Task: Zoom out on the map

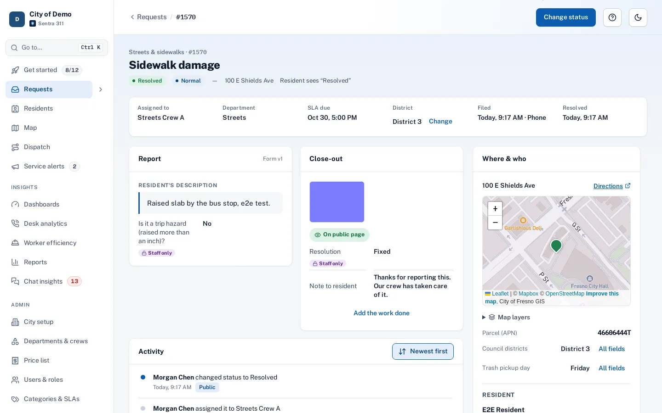Action: 495,223
